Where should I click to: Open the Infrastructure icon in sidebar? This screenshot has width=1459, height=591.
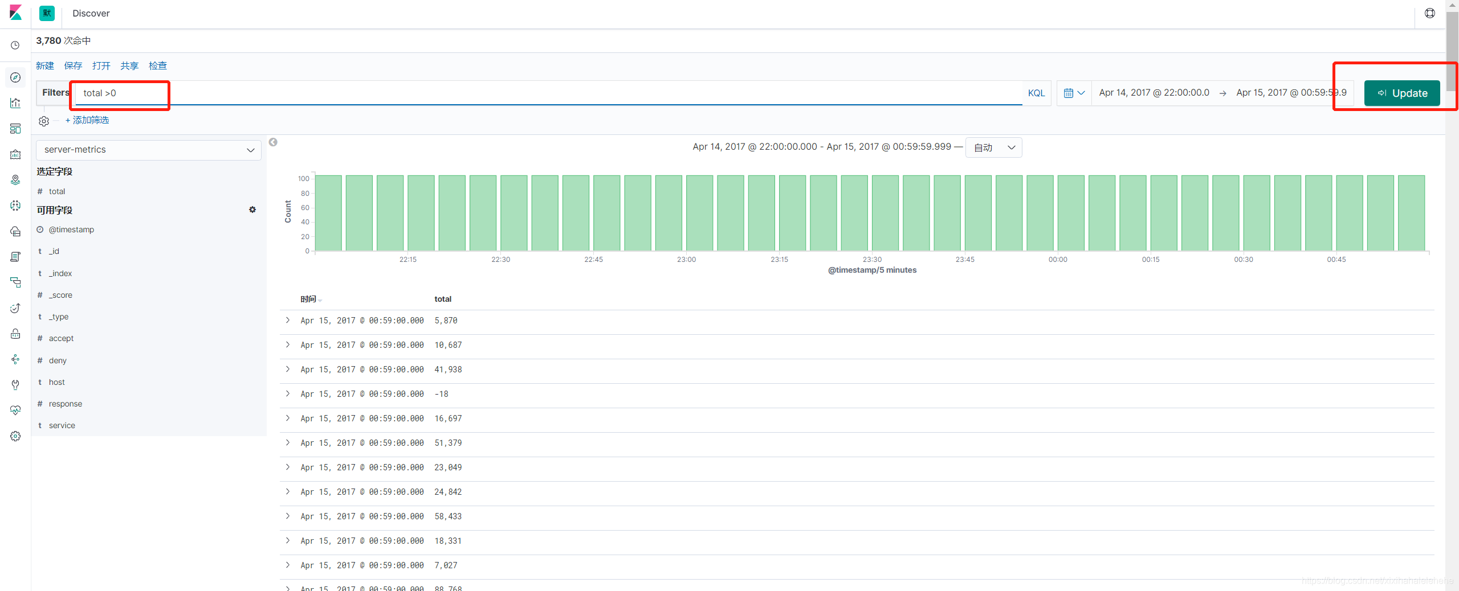[15, 231]
